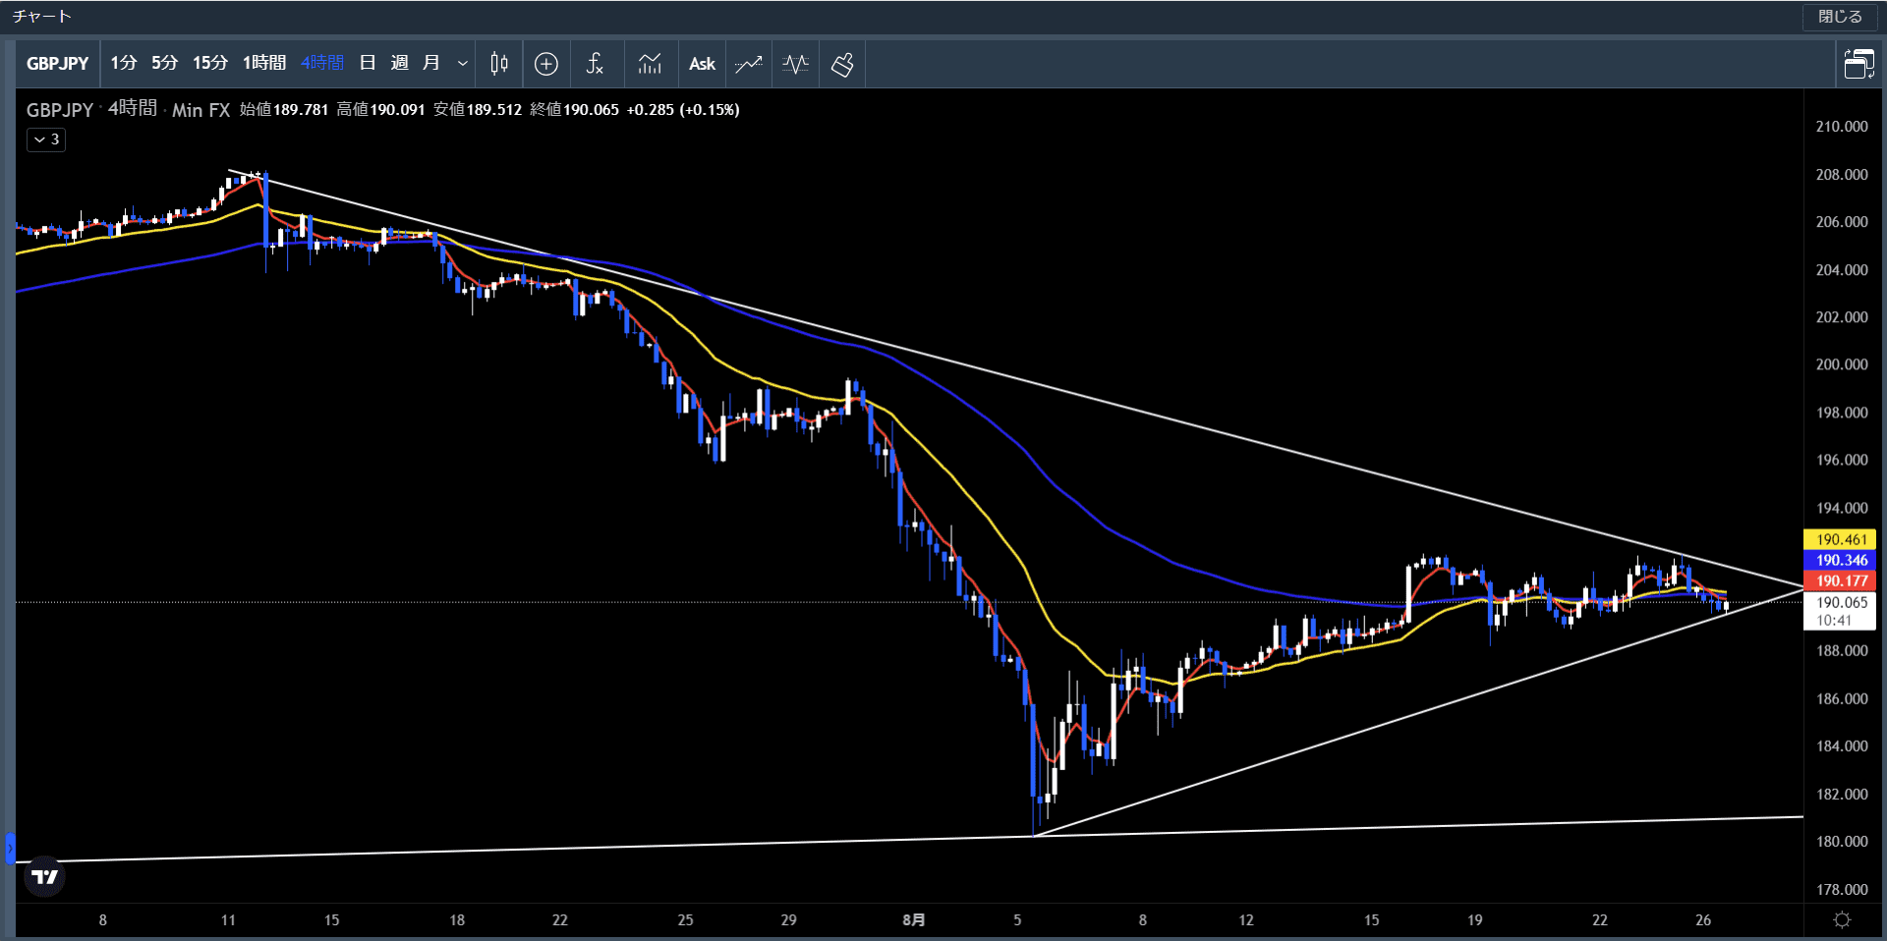The width and height of the screenshot is (1887, 941).
Task: Click the 210.000 price axis label
Action: [x=1841, y=127]
